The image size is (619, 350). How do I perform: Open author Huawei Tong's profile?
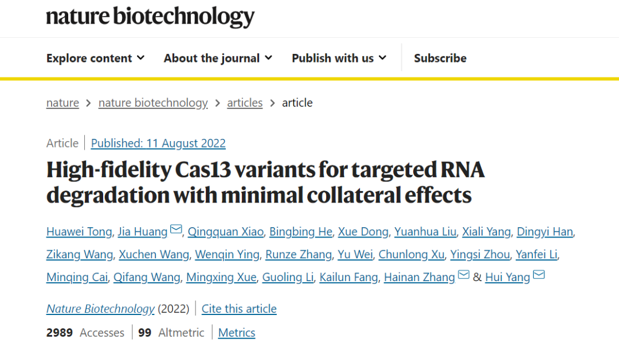[79, 232]
